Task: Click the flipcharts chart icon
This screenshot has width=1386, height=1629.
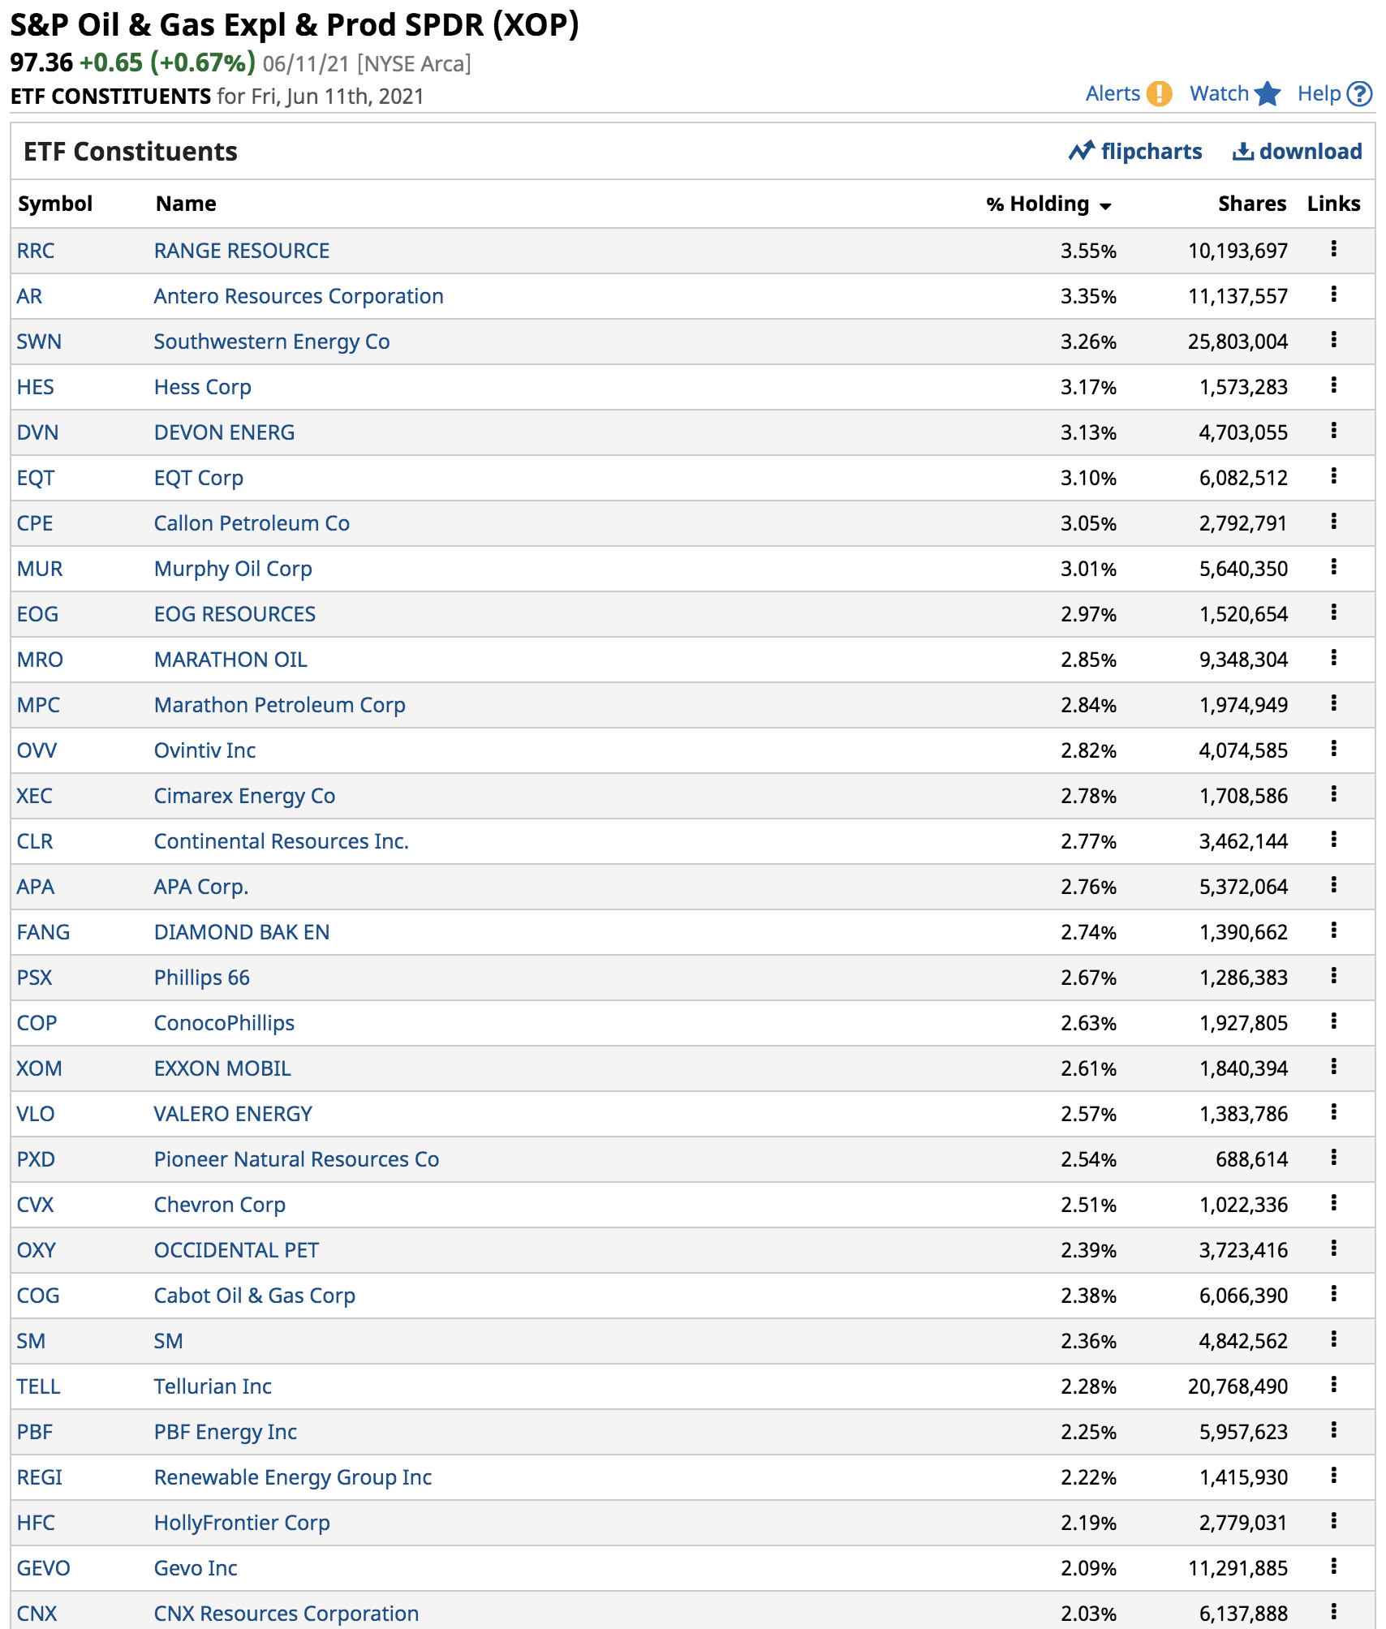Action: point(1082,151)
